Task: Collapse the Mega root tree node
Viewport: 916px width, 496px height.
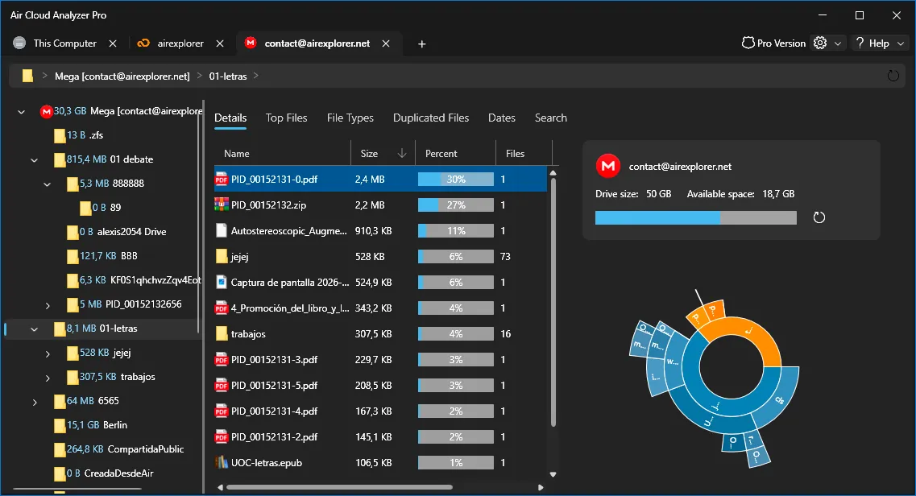Action: (22, 111)
